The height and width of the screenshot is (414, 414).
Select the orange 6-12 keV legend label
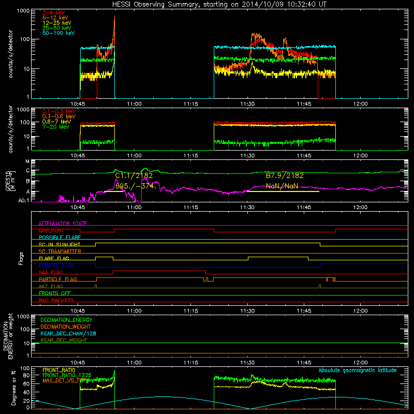point(55,18)
